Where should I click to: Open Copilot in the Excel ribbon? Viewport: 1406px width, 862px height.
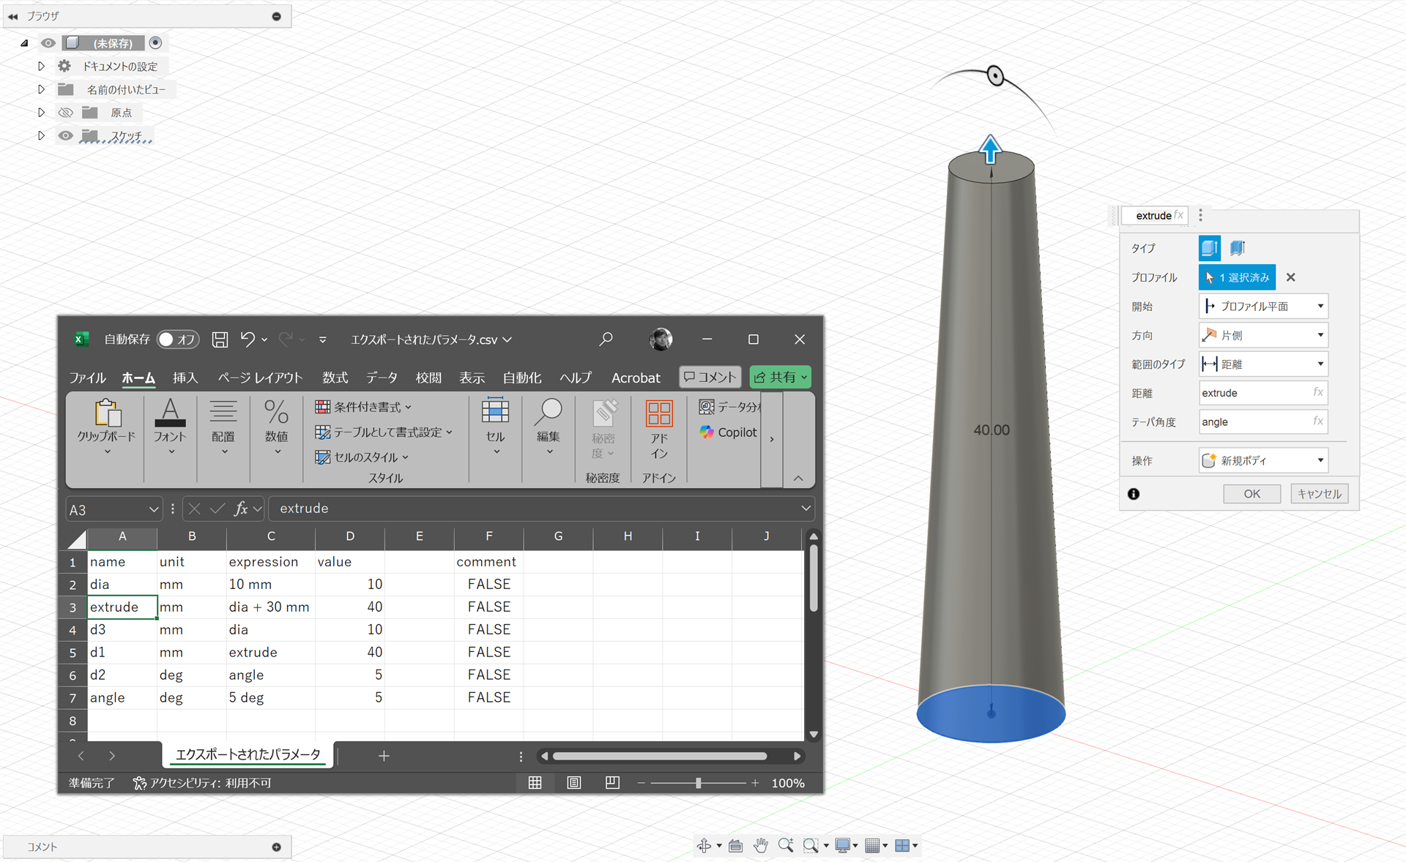coord(727,432)
